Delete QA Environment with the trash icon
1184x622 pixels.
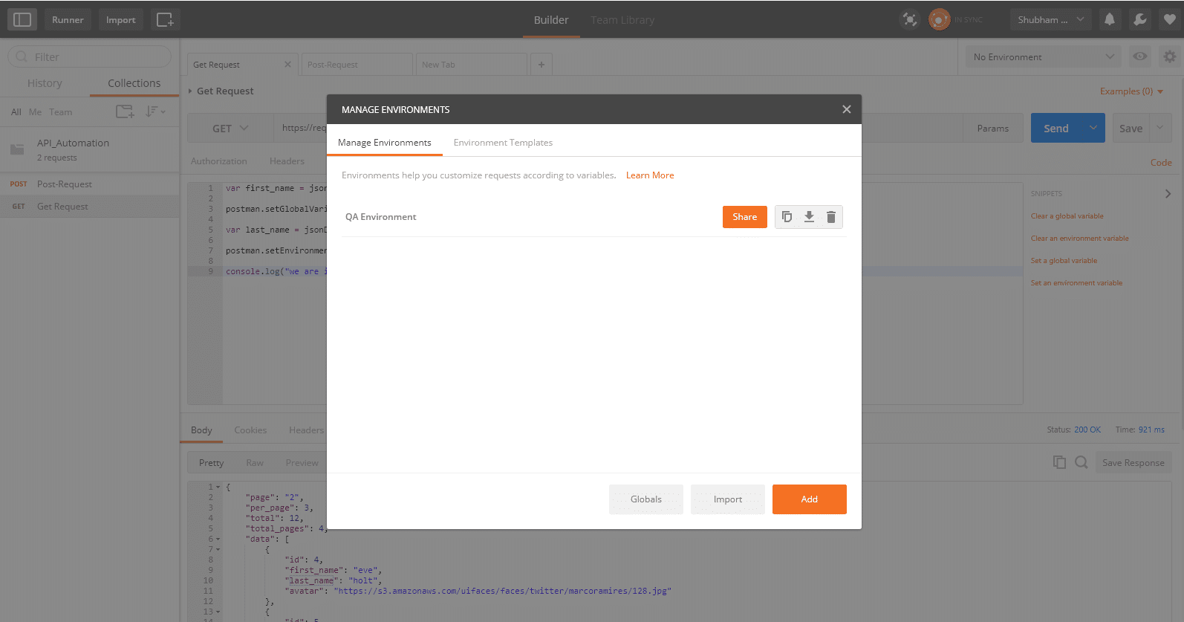[x=831, y=217]
